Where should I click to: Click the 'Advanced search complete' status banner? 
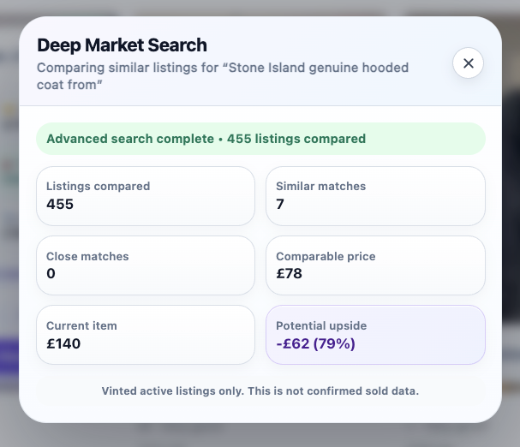[x=260, y=139]
